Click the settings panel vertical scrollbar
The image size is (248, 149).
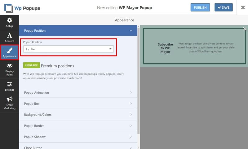[x=138, y=81]
